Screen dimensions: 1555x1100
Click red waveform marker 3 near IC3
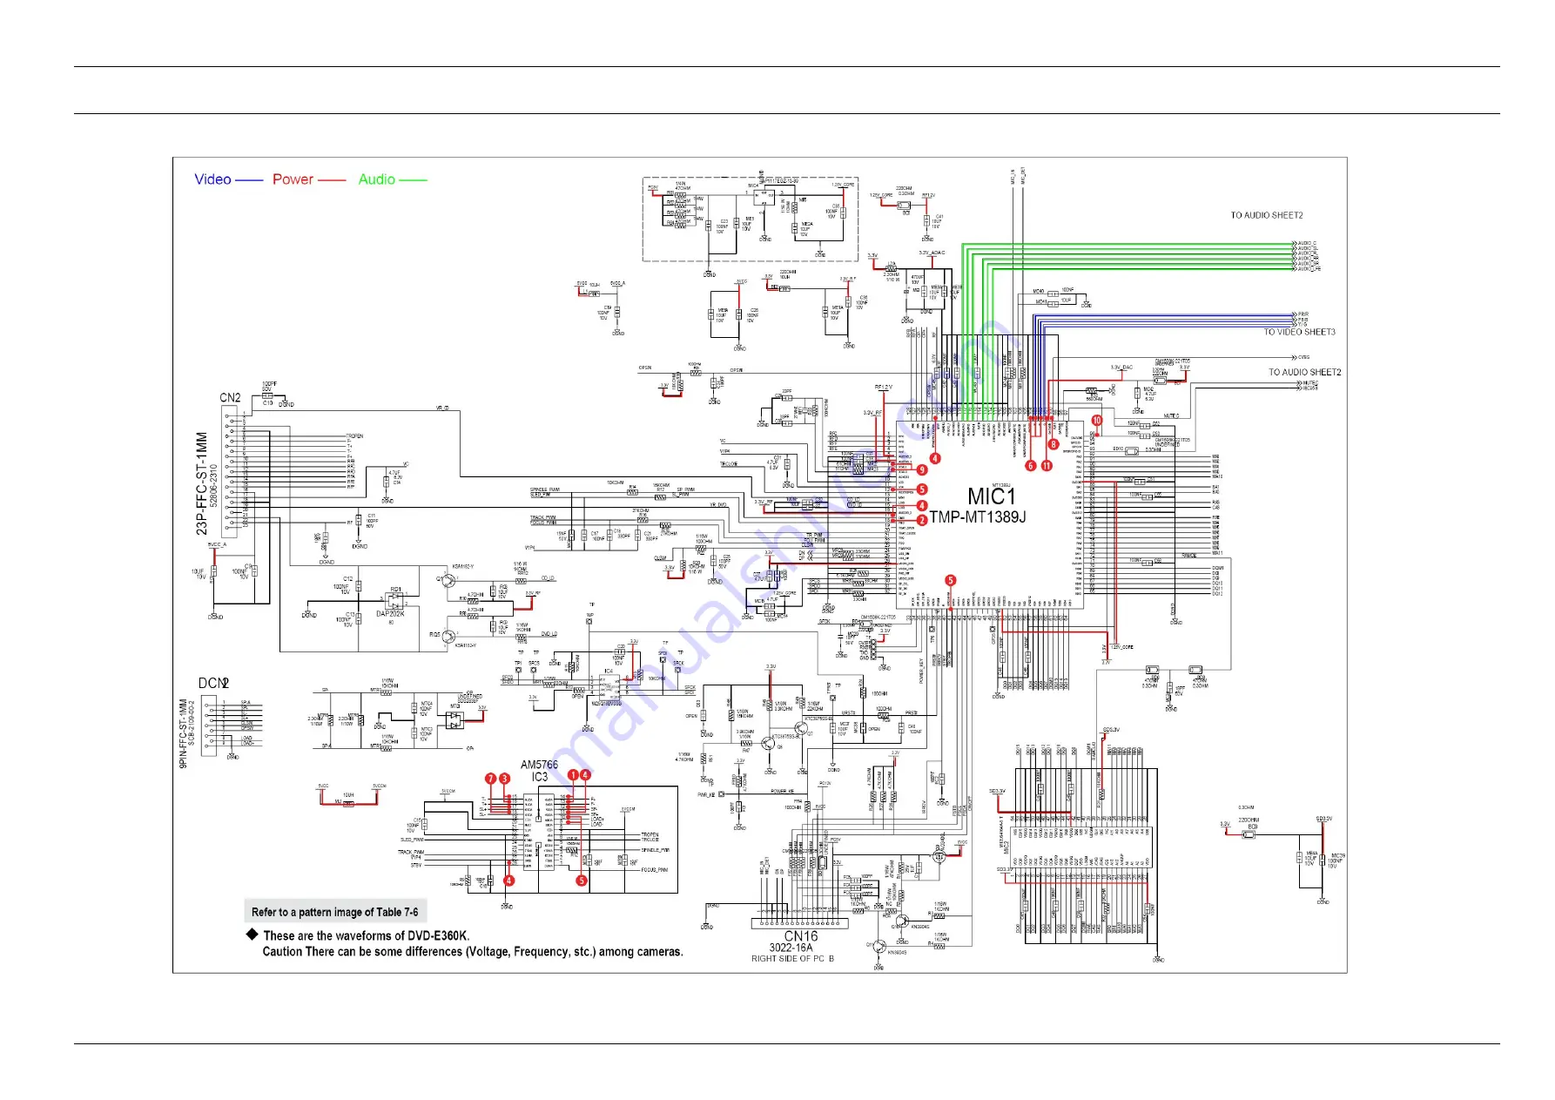(x=504, y=779)
